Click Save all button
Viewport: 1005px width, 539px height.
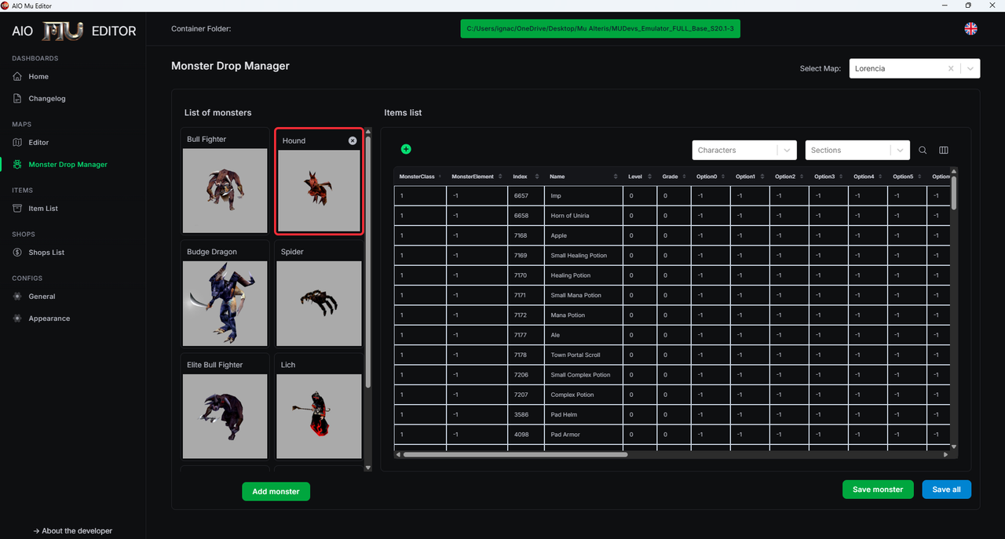coord(946,490)
